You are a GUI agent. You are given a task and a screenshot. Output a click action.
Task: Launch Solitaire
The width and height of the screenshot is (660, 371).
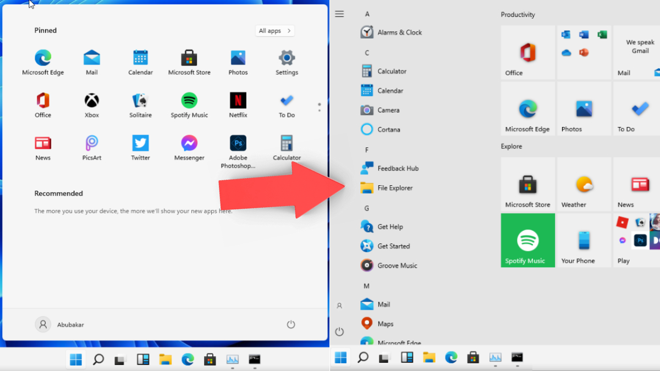[x=140, y=104]
